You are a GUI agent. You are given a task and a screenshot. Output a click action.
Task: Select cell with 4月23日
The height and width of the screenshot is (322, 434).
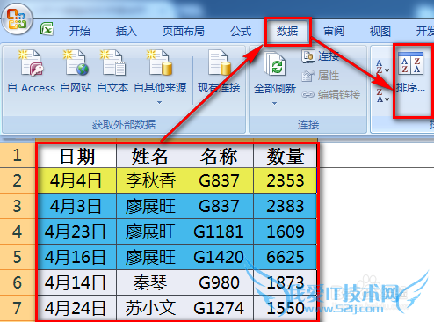(76, 231)
